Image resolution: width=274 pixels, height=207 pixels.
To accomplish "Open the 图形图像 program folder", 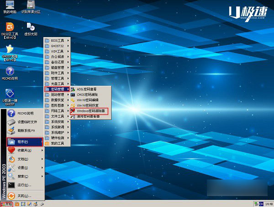I will pyautogui.click(x=57, y=105).
